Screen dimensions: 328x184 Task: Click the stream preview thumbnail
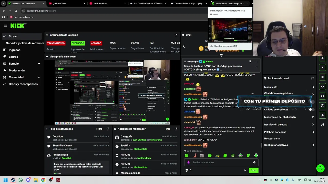tap(112, 92)
